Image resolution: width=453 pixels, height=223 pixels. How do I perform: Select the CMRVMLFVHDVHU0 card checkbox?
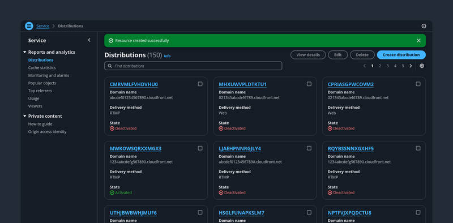point(200,84)
